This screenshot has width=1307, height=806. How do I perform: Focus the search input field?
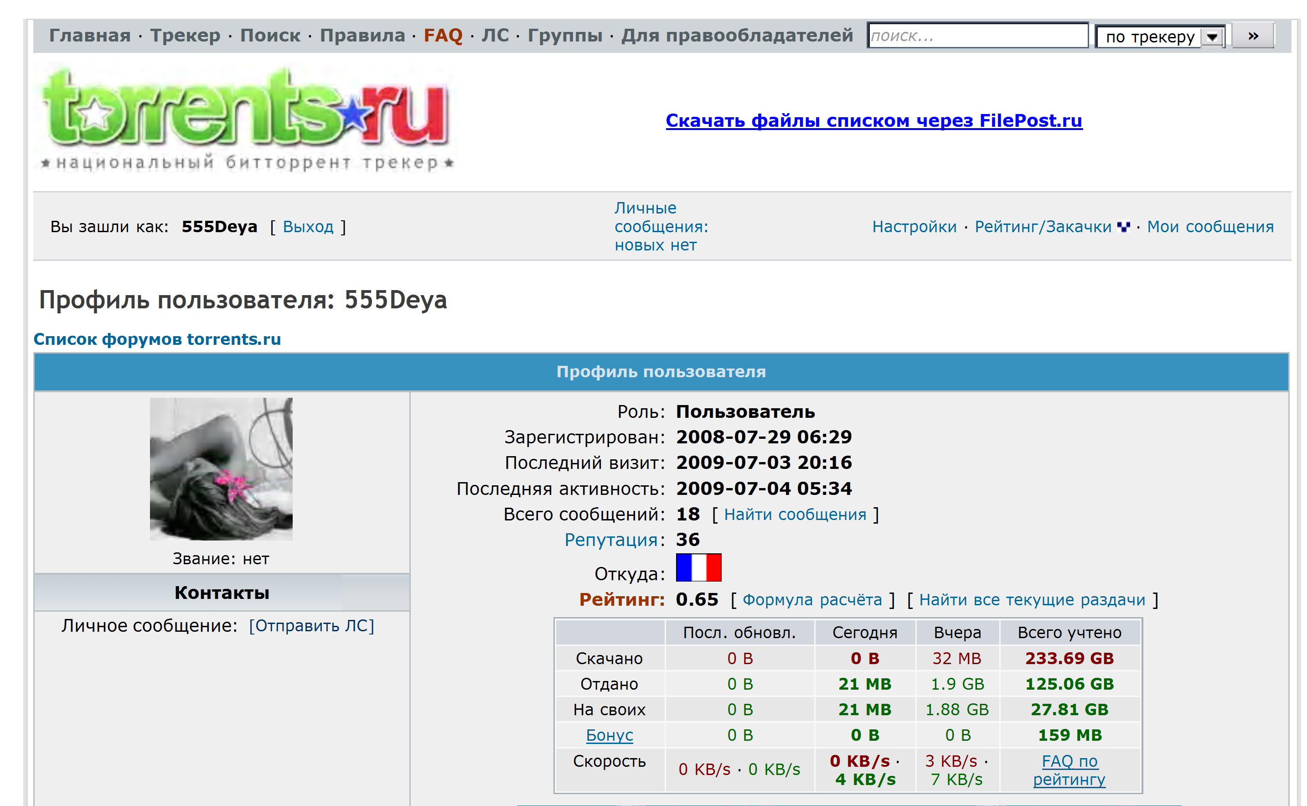coord(977,36)
